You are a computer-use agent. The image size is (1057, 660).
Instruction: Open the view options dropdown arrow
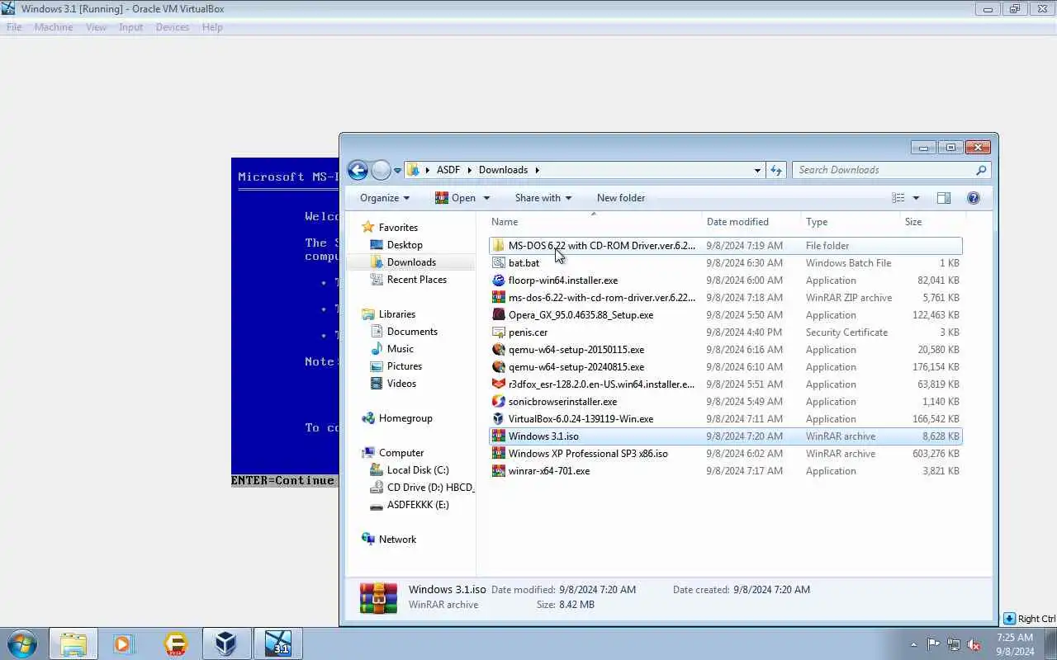(x=916, y=198)
